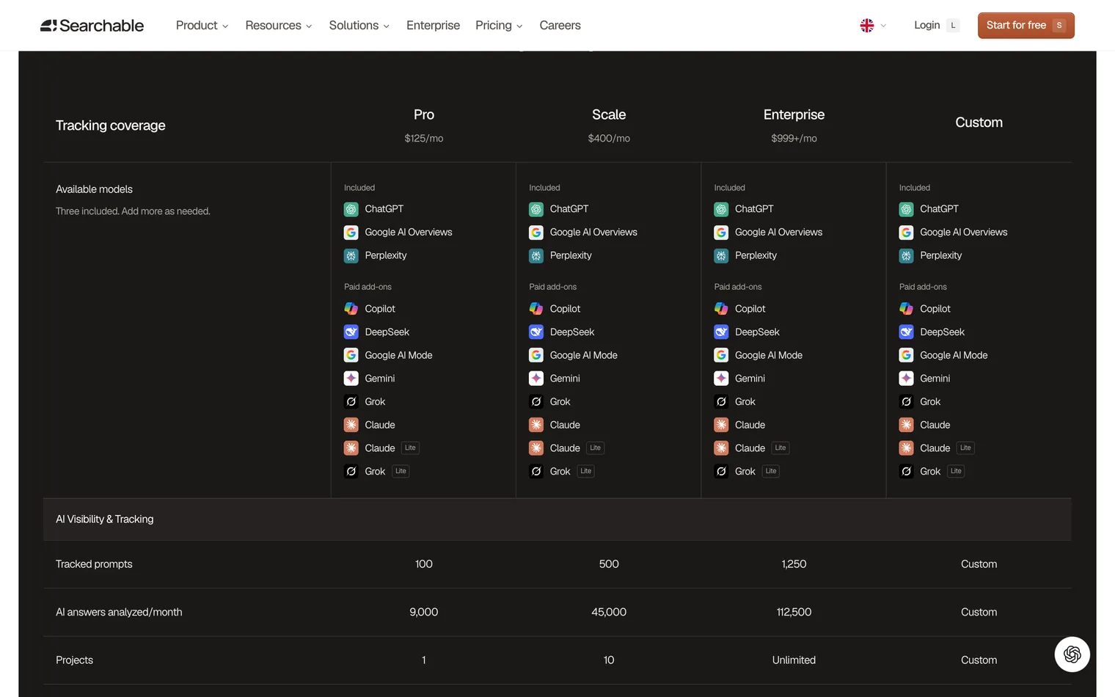1115x697 pixels.
Task: Click the DeepSeek icon in Custom column
Action: click(907, 332)
